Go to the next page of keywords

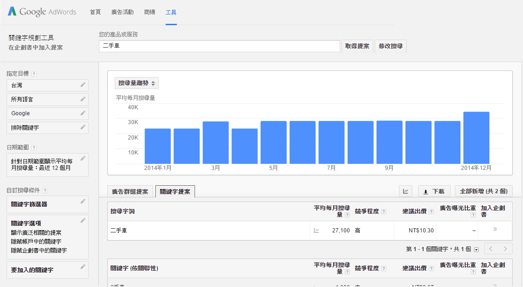(505, 249)
